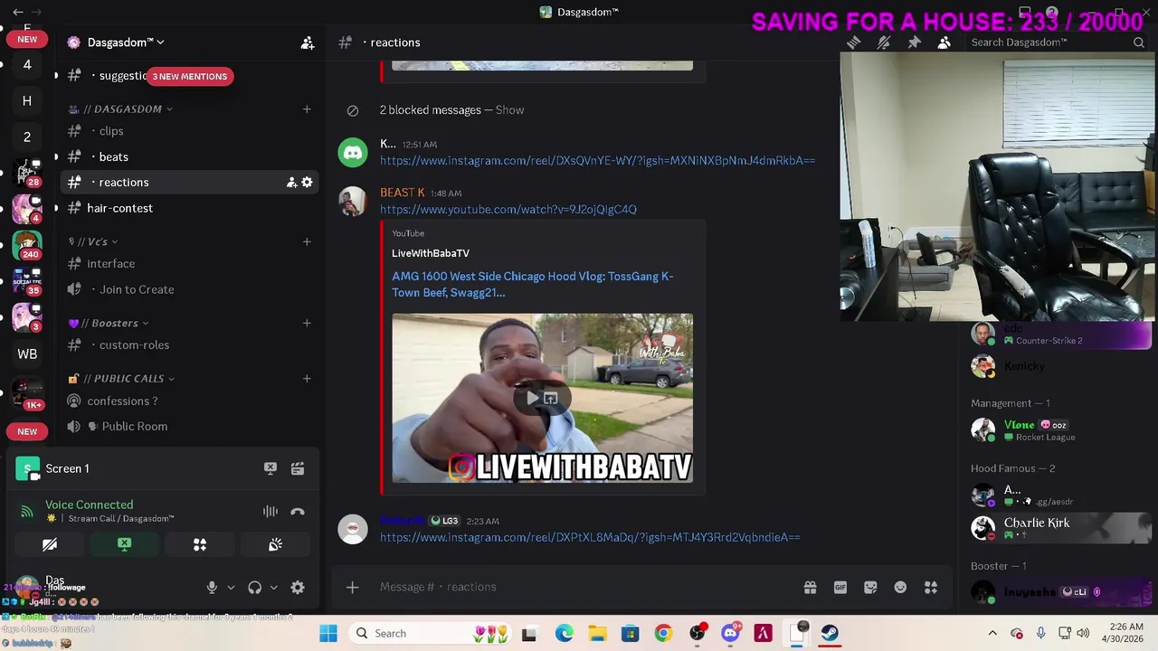Open activities button in voice panel
1158x651 pixels.
[200, 544]
